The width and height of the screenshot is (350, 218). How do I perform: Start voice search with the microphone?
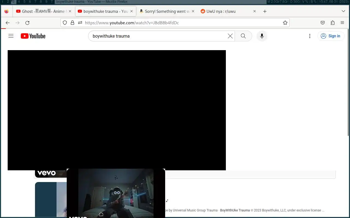pyautogui.click(x=262, y=36)
